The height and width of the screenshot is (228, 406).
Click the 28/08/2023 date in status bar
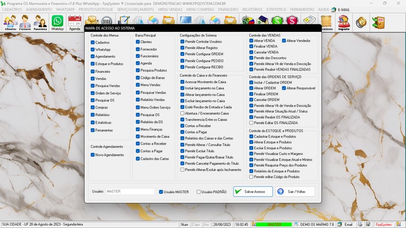point(222,224)
